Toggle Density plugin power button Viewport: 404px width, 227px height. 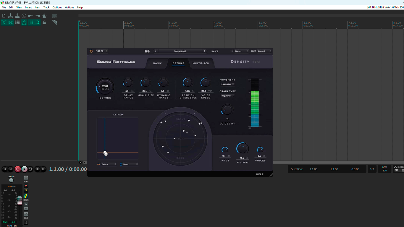point(91,51)
